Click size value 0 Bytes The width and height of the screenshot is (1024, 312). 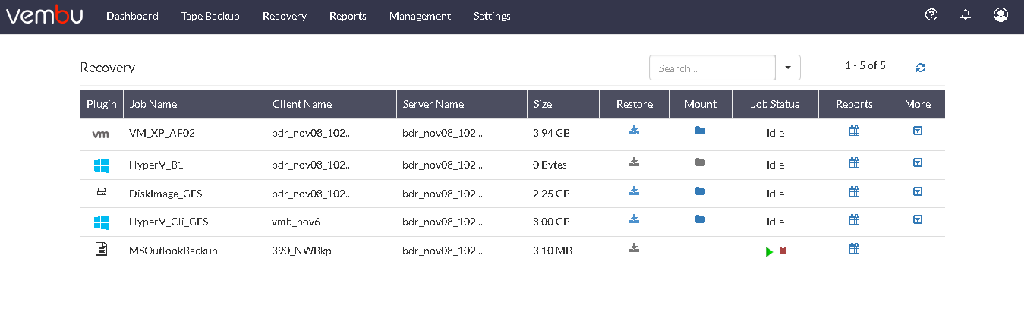tap(550, 165)
